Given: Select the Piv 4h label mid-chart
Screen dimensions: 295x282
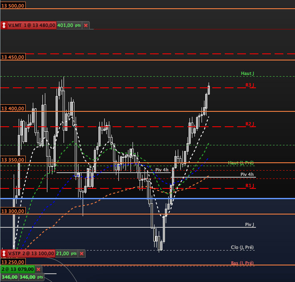Looking at the screenshot, I should click(x=162, y=170).
